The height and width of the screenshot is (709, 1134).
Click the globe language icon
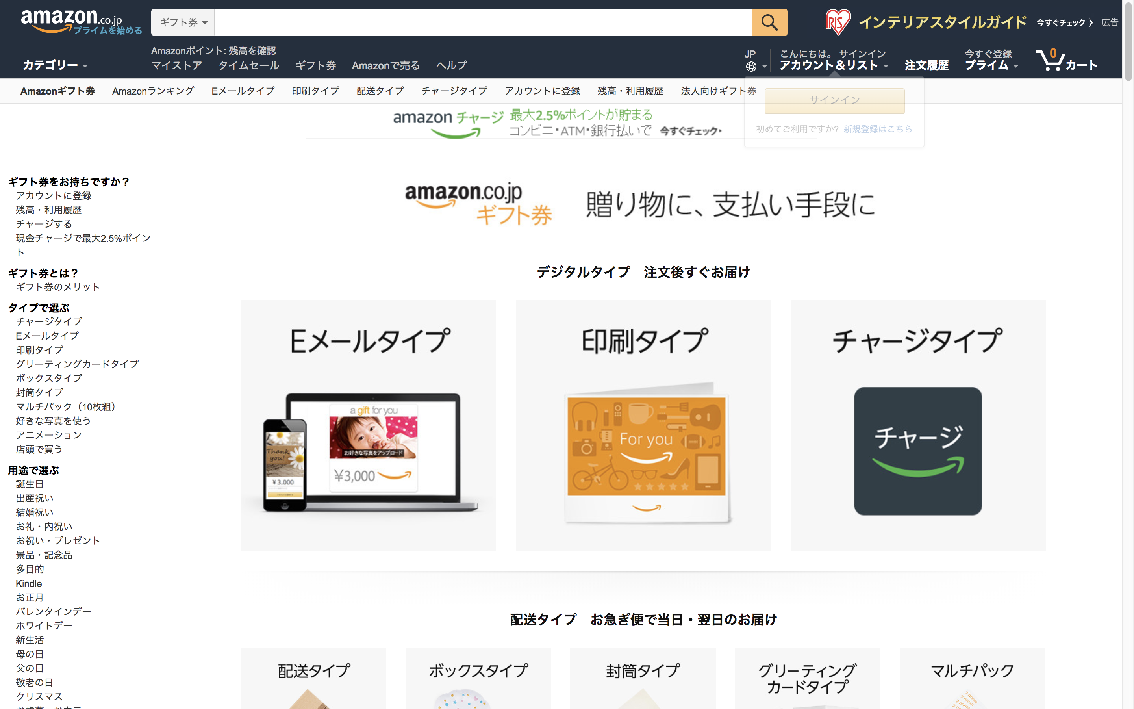point(751,67)
